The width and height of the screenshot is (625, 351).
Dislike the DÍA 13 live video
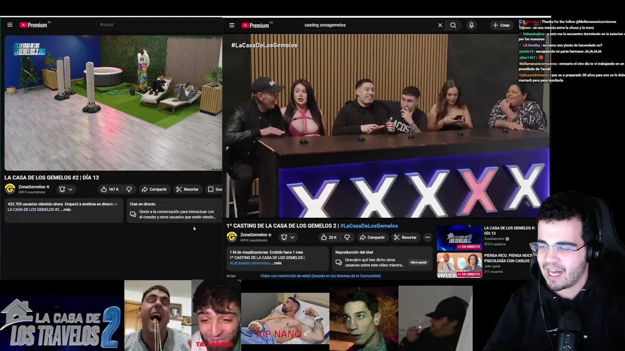click(x=129, y=189)
